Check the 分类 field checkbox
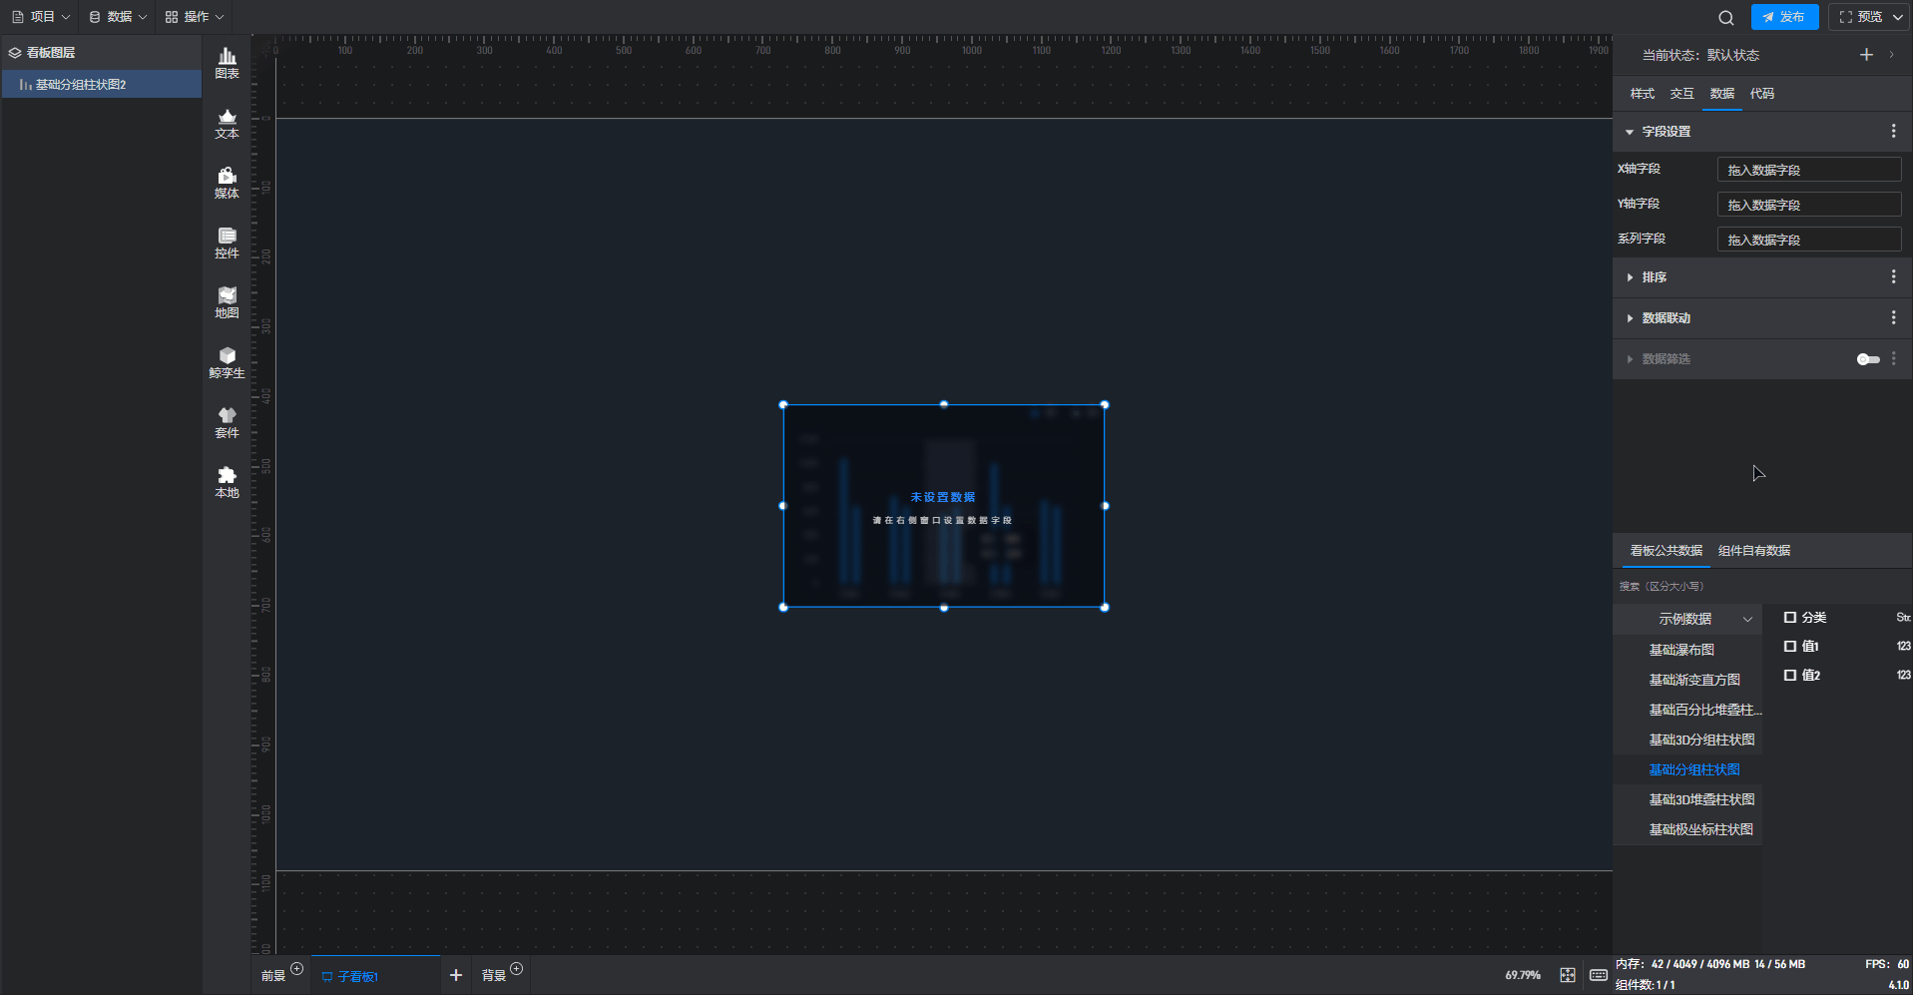This screenshot has height=995, width=1913. tap(1789, 618)
